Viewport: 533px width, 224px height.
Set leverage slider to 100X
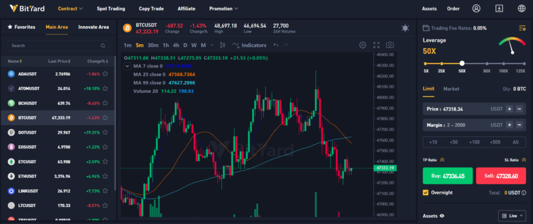[503, 63]
